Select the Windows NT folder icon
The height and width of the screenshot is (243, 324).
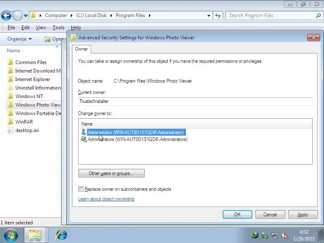click(11, 96)
